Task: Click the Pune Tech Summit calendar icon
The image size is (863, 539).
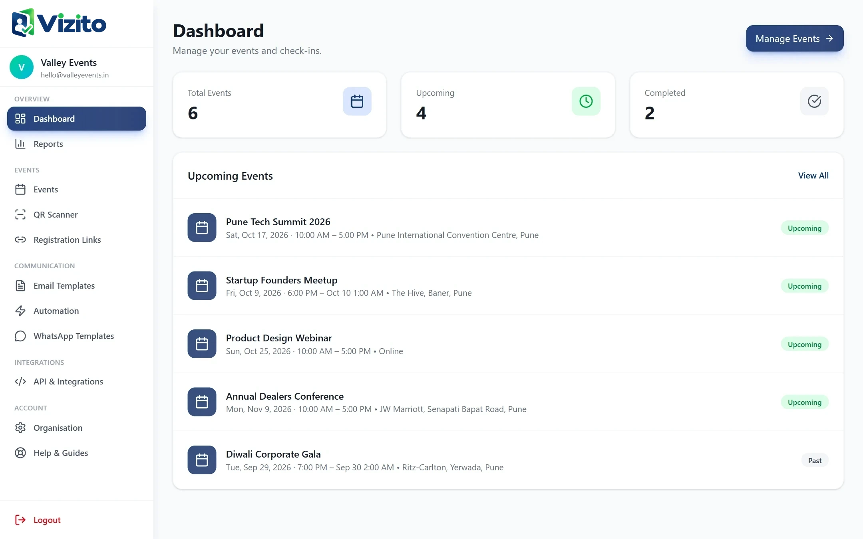Action: coord(202,228)
